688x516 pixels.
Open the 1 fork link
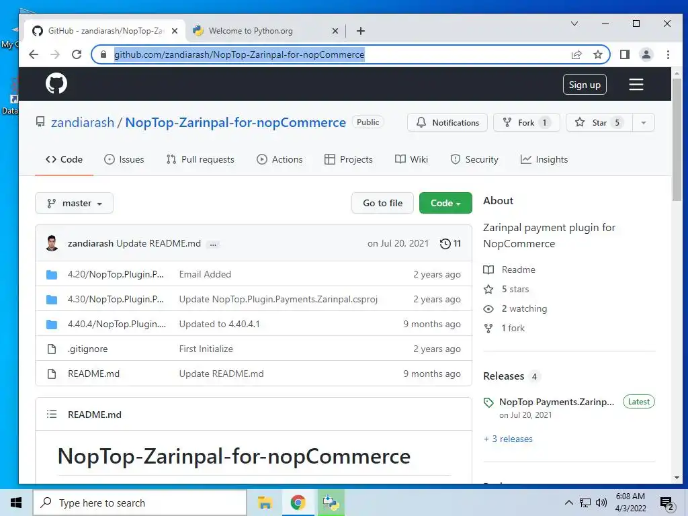click(x=504, y=328)
